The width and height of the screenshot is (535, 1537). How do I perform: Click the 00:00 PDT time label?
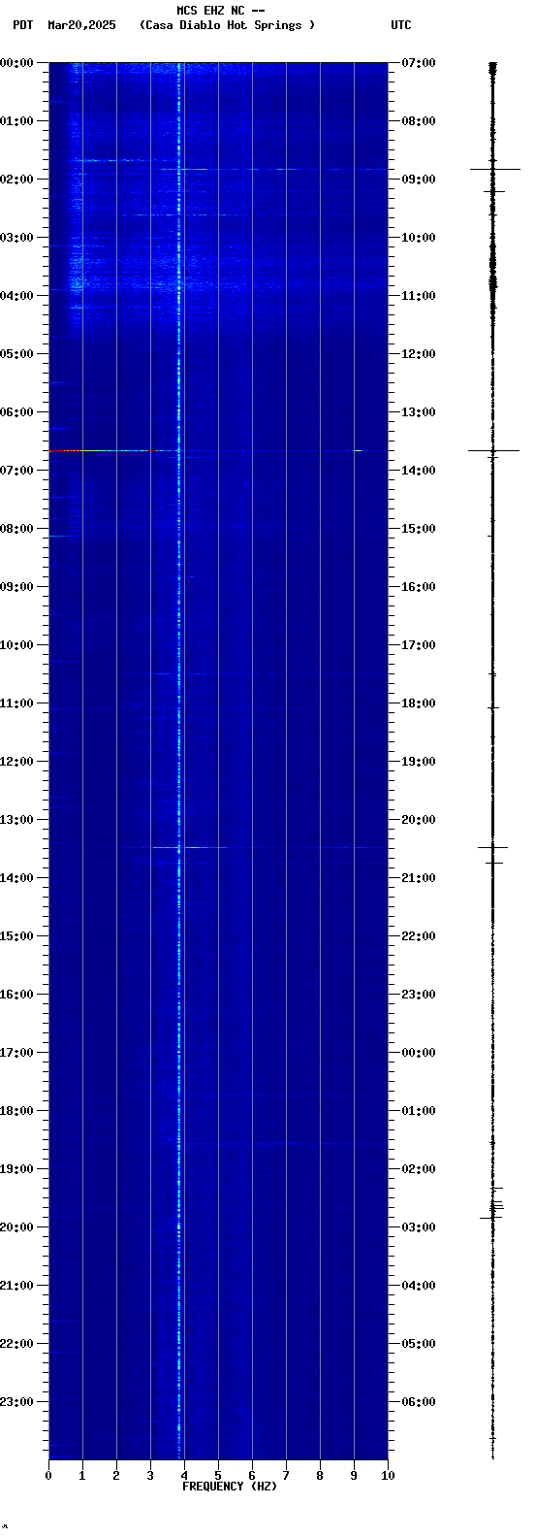coord(17,62)
